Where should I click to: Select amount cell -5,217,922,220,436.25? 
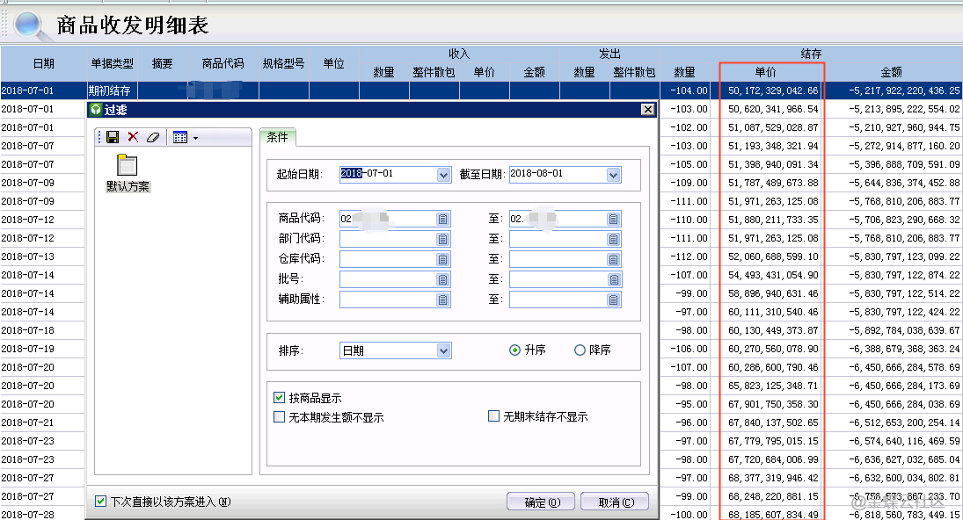tap(891, 90)
